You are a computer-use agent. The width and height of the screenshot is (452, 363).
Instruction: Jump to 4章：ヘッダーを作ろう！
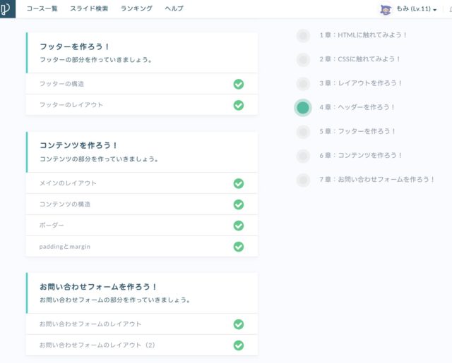coord(357,107)
